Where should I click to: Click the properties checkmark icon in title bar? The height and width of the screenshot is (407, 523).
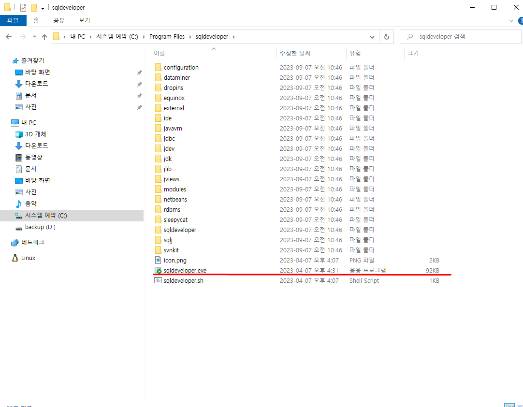click(x=23, y=7)
